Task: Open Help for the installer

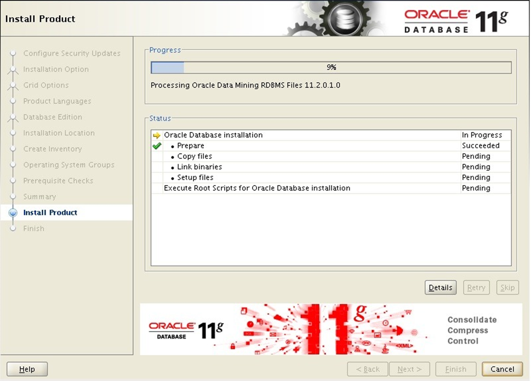Action: pyautogui.click(x=27, y=369)
